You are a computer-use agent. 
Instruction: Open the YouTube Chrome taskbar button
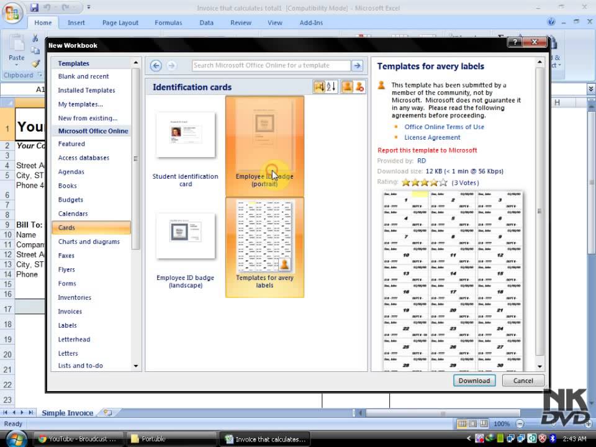[x=78, y=439]
